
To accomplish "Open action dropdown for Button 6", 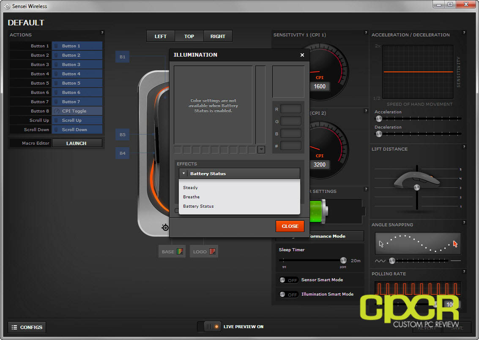I will tap(77, 93).
